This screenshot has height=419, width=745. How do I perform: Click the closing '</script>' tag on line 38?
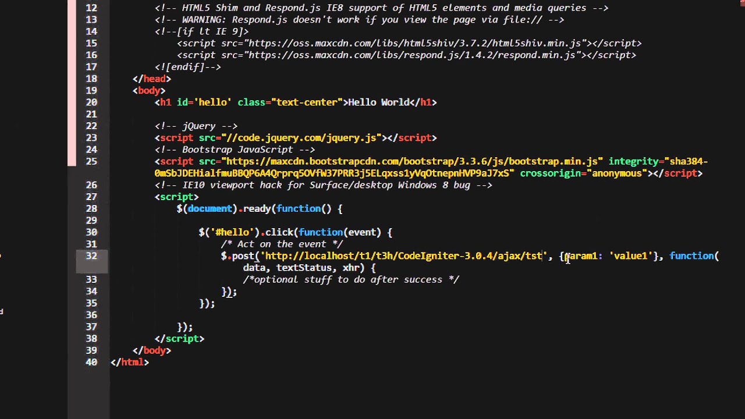point(180,338)
